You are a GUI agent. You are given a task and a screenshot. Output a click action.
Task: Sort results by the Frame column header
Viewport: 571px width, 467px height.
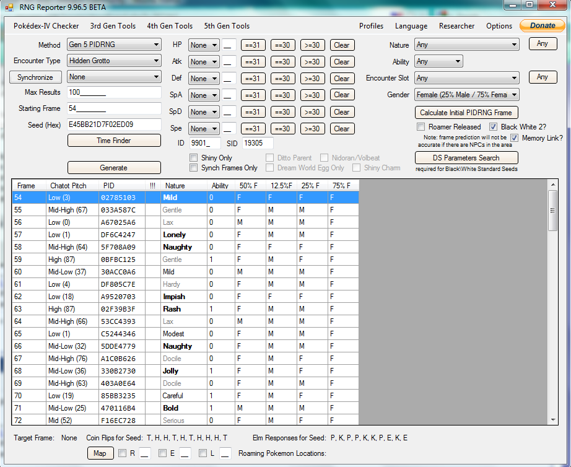28,186
